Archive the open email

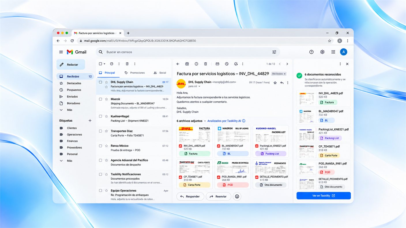(x=187, y=64)
